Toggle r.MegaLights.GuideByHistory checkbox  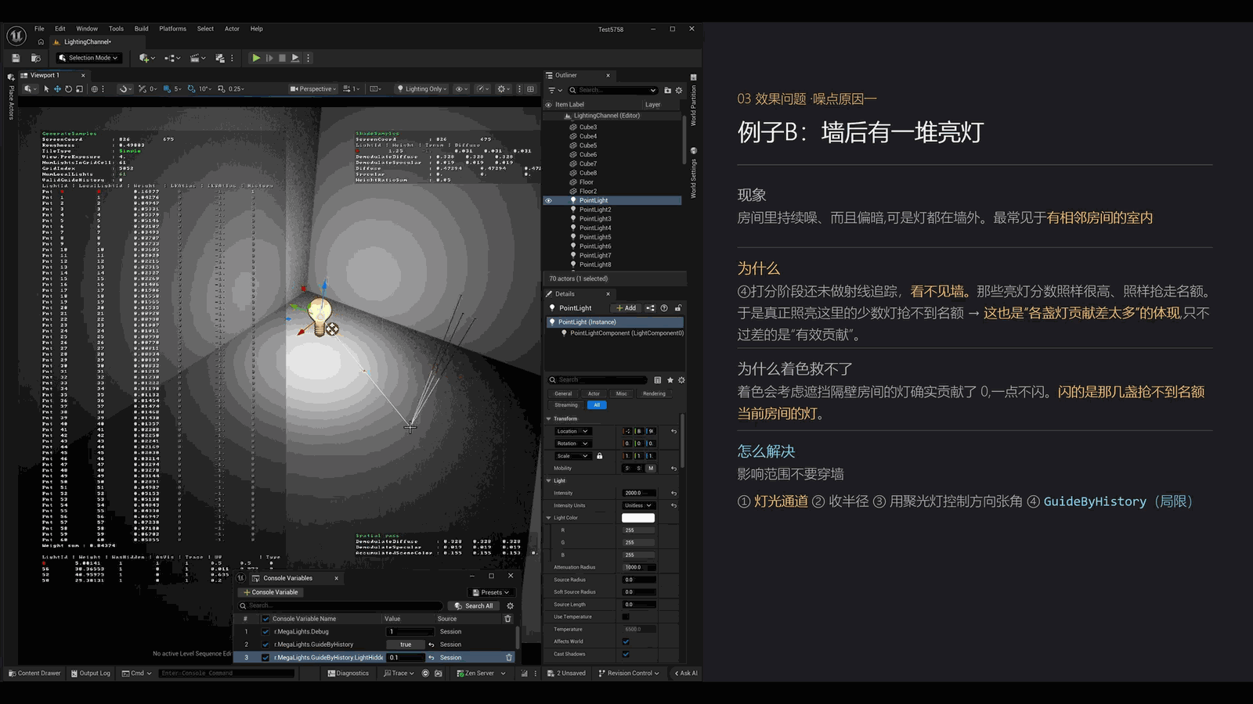click(x=265, y=645)
